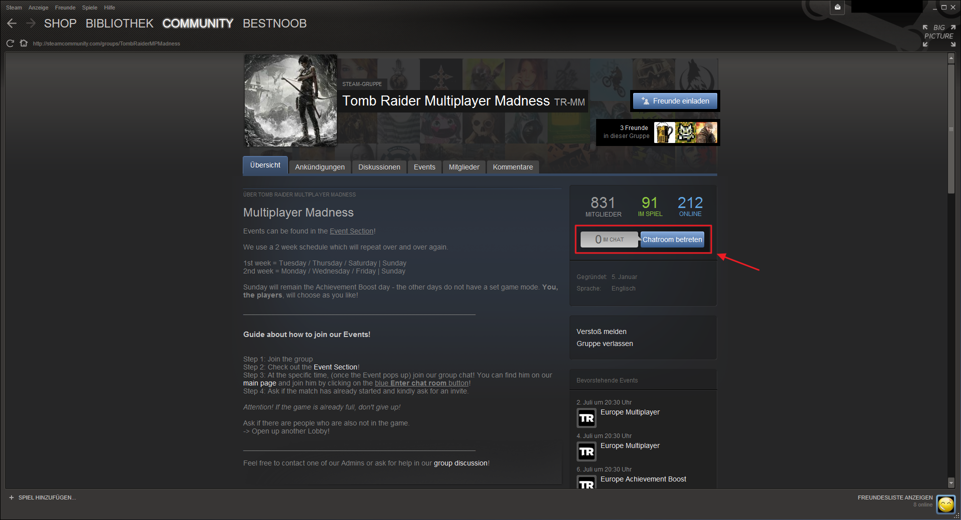Open the Europe Multiplayer event on 4. Juli
The width and height of the screenshot is (961, 520).
630,445
